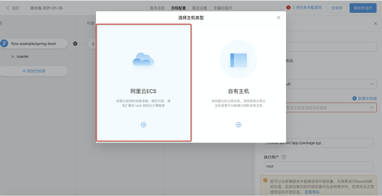Edit the package.tgz download path field
This screenshot has height=196, width=382.
point(318,143)
